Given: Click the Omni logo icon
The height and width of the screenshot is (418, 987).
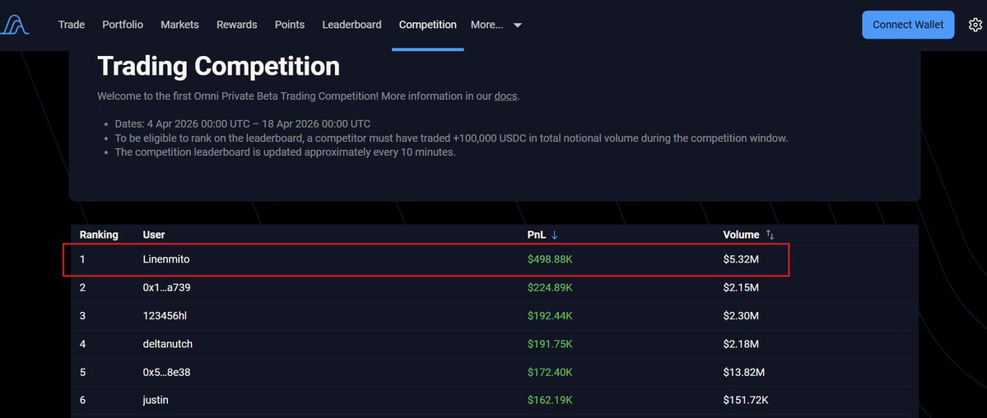Looking at the screenshot, I should click(15, 25).
